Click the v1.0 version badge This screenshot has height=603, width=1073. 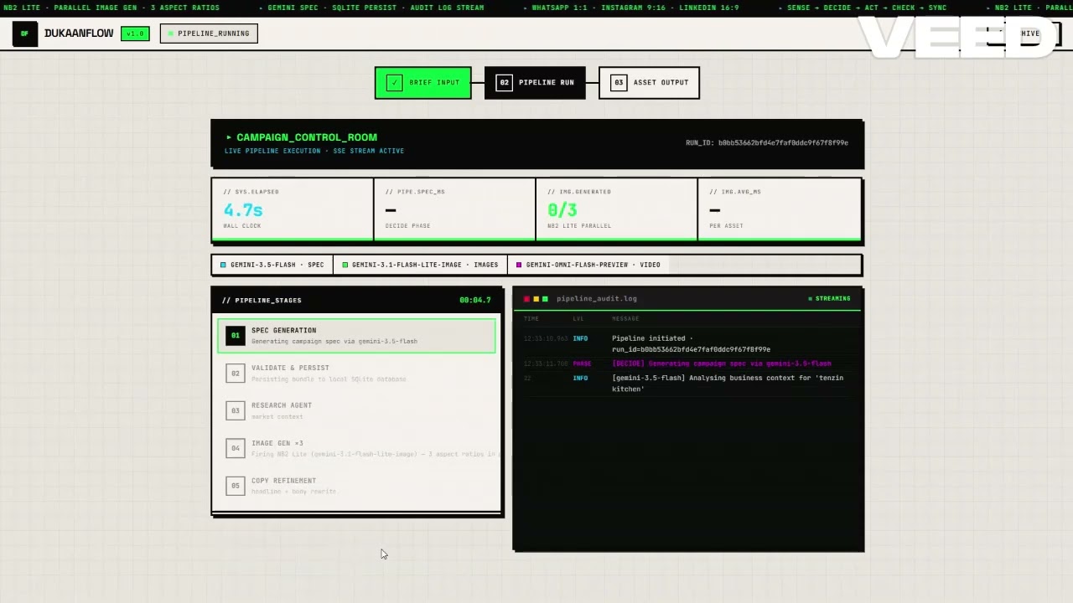click(135, 33)
